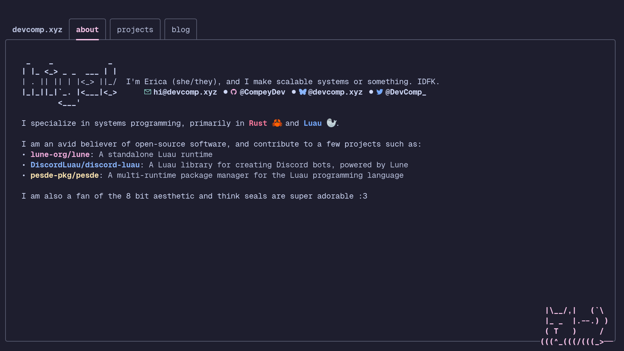
Task: Follow the Luau language link
Action: click(313, 123)
